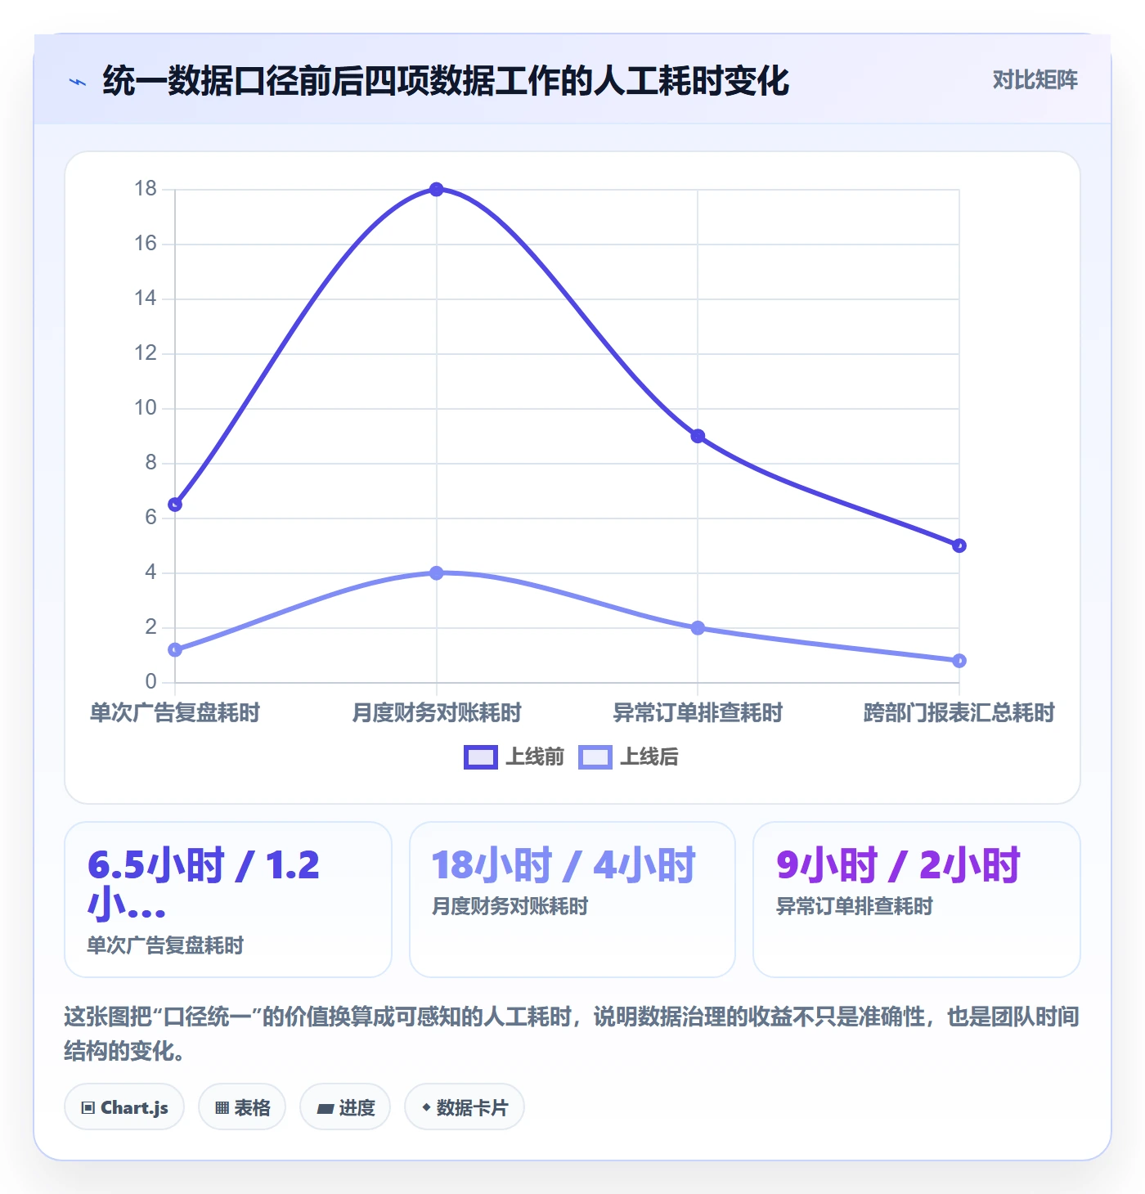Select the 9-hour point on 上线前 line
Image resolution: width=1145 pixels, height=1194 pixels.
click(x=698, y=437)
